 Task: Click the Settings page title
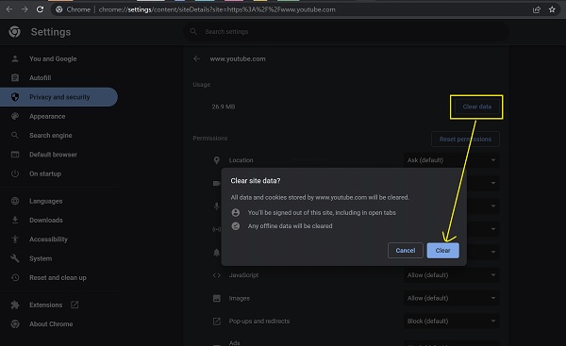tap(51, 32)
